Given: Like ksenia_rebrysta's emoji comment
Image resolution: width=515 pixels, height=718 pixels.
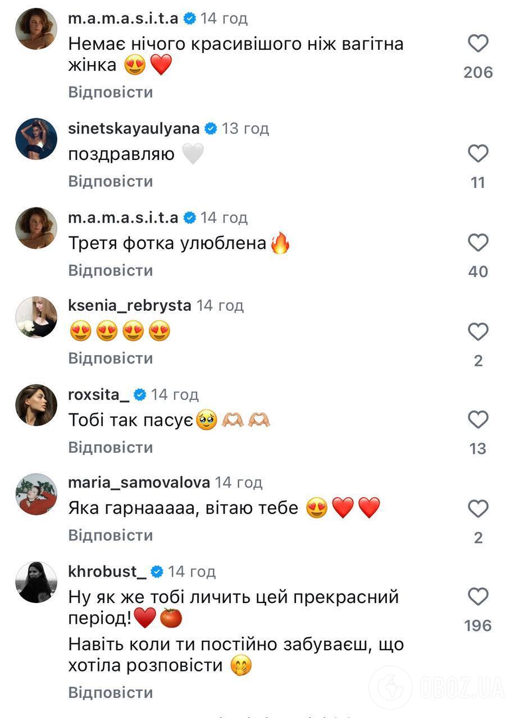Looking at the screenshot, I should [x=478, y=331].
